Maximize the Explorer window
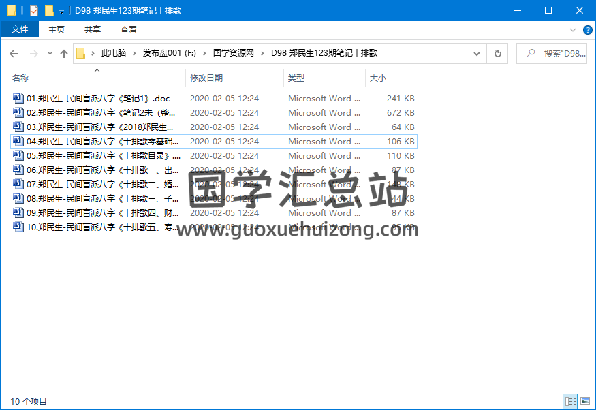The width and height of the screenshot is (596, 410). coord(548,10)
